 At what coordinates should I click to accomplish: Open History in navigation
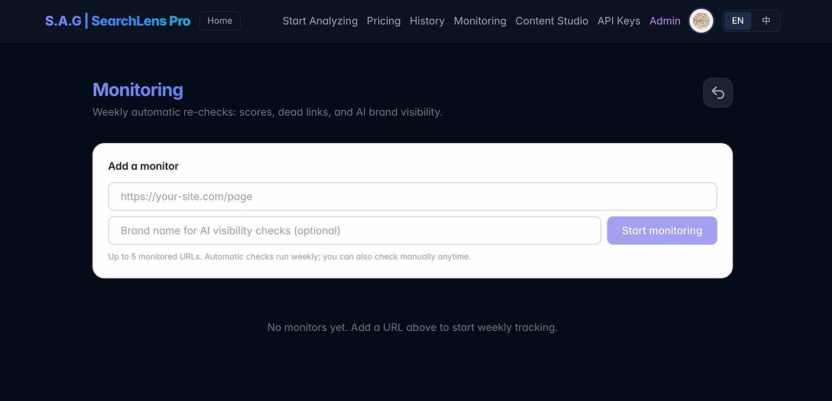click(x=427, y=21)
